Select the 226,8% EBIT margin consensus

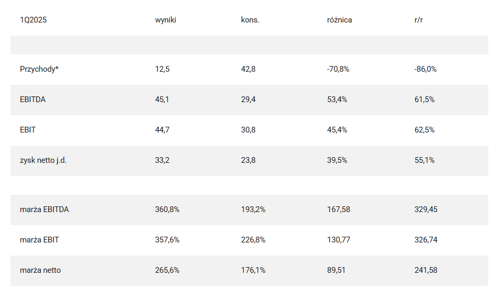(x=253, y=240)
